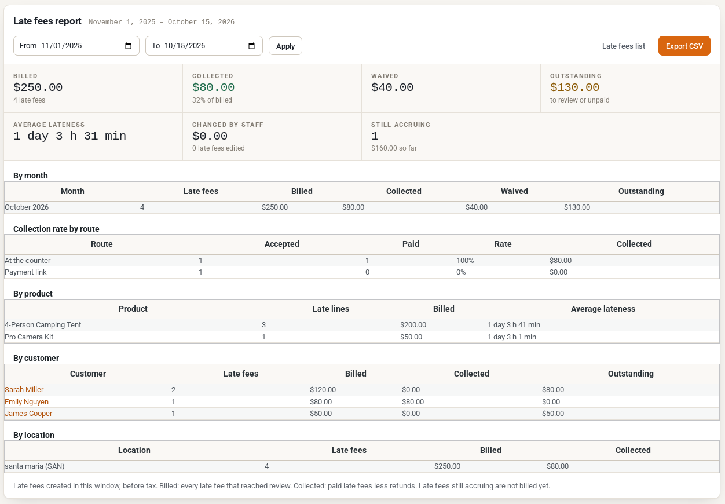Select the Still accruing count
Viewport: 725px width, 504px height.
[375, 136]
